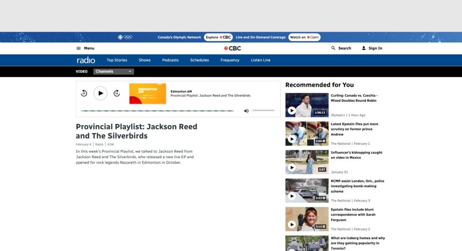This screenshot has height=251, width=462.
Task: Adjust the audio volume slider
Action: point(263,111)
